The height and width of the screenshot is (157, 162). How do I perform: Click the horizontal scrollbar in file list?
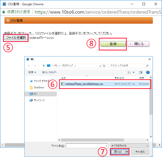point(92,140)
